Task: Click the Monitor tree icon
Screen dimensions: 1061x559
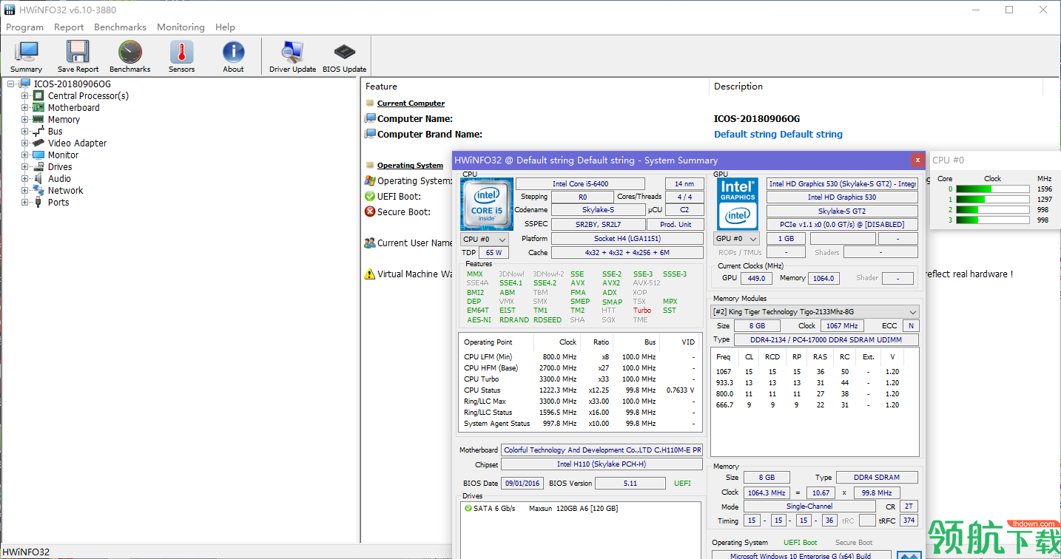Action: [38, 155]
